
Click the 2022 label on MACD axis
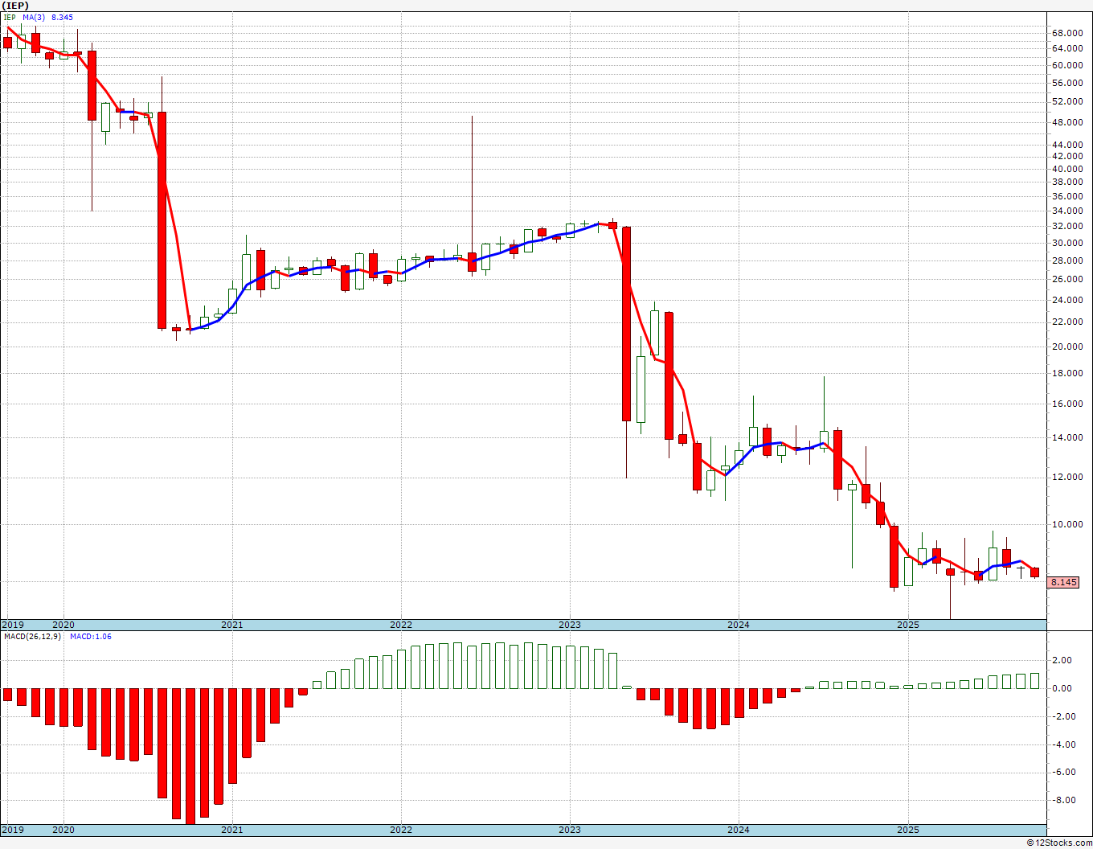point(400,830)
